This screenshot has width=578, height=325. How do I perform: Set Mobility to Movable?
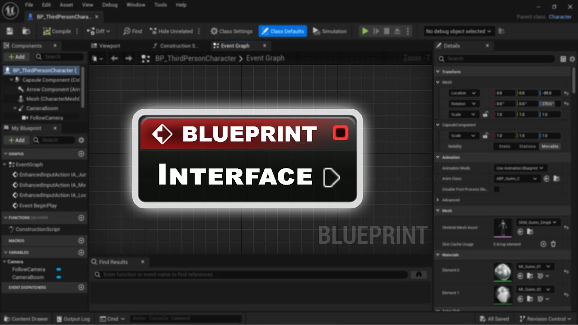click(x=550, y=146)
